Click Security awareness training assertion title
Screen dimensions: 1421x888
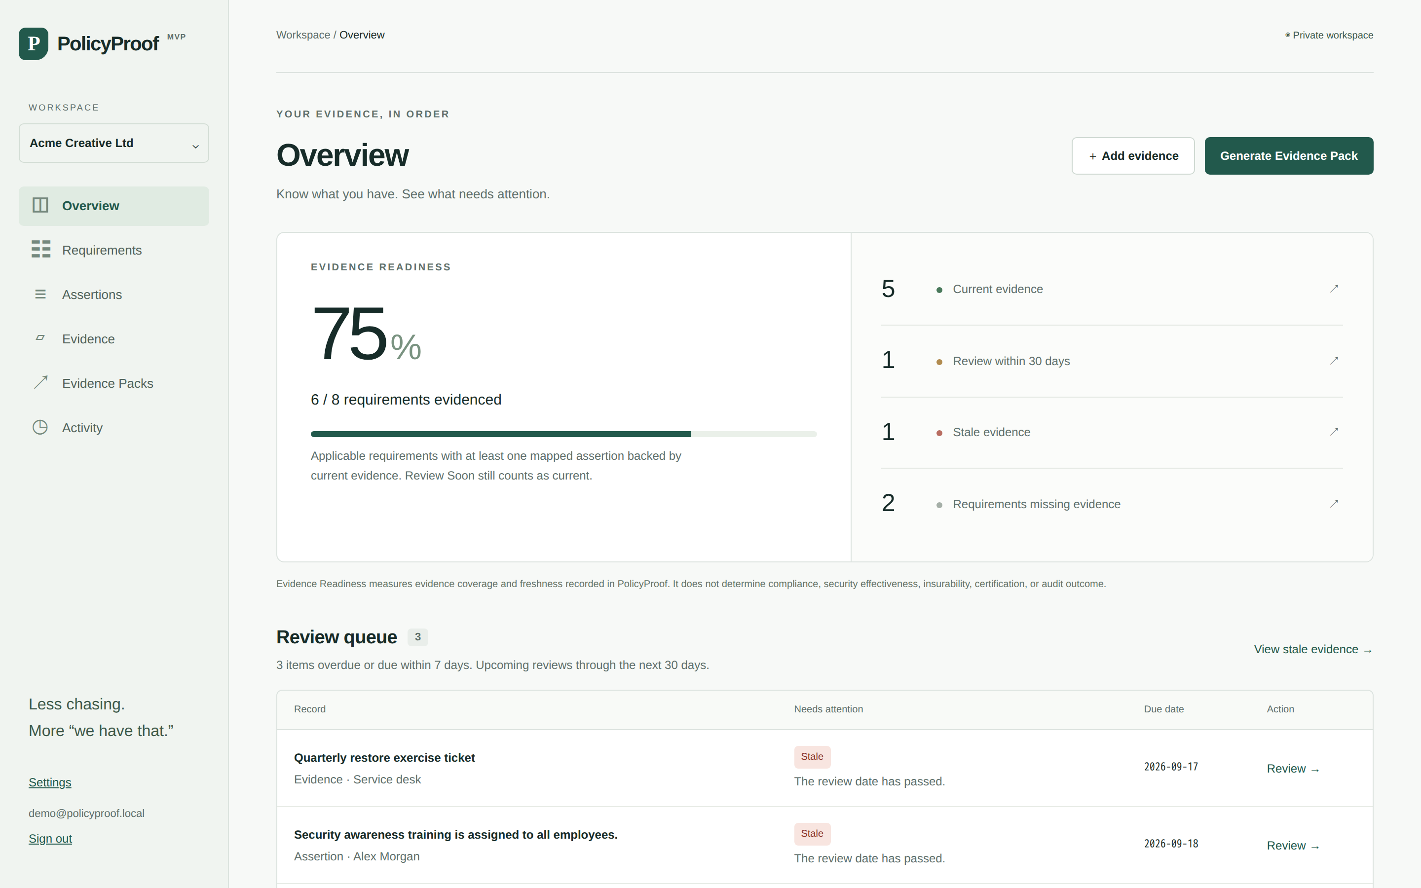(456, 835)
